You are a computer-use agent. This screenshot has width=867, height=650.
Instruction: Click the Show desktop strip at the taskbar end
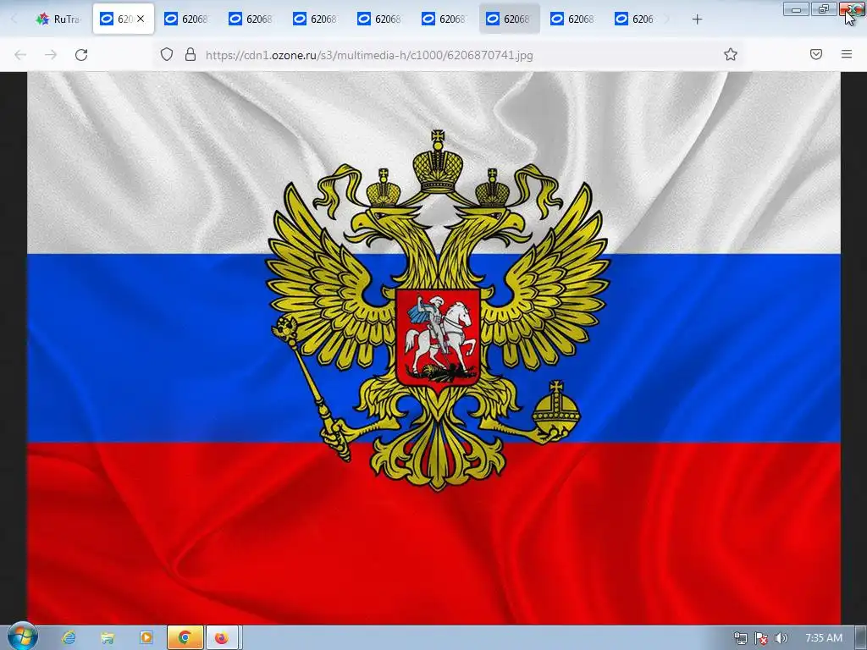click(x=861, y=638)
